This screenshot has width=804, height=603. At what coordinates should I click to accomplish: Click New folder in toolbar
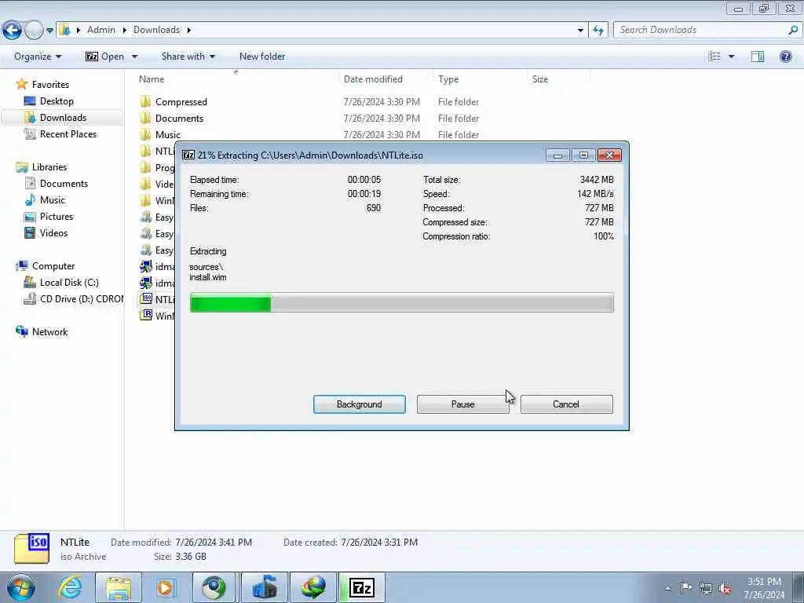point(262,57)
